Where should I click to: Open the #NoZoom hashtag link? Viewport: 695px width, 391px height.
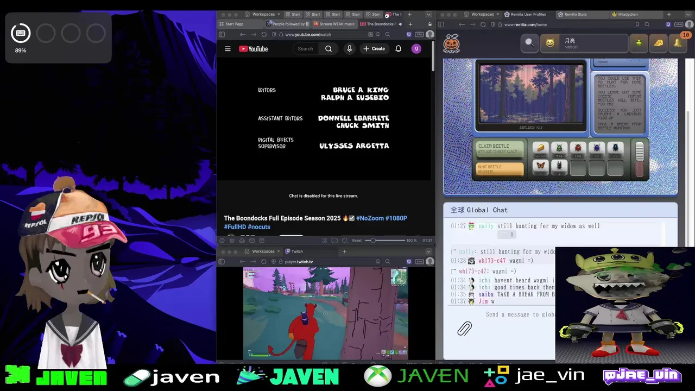369,218
